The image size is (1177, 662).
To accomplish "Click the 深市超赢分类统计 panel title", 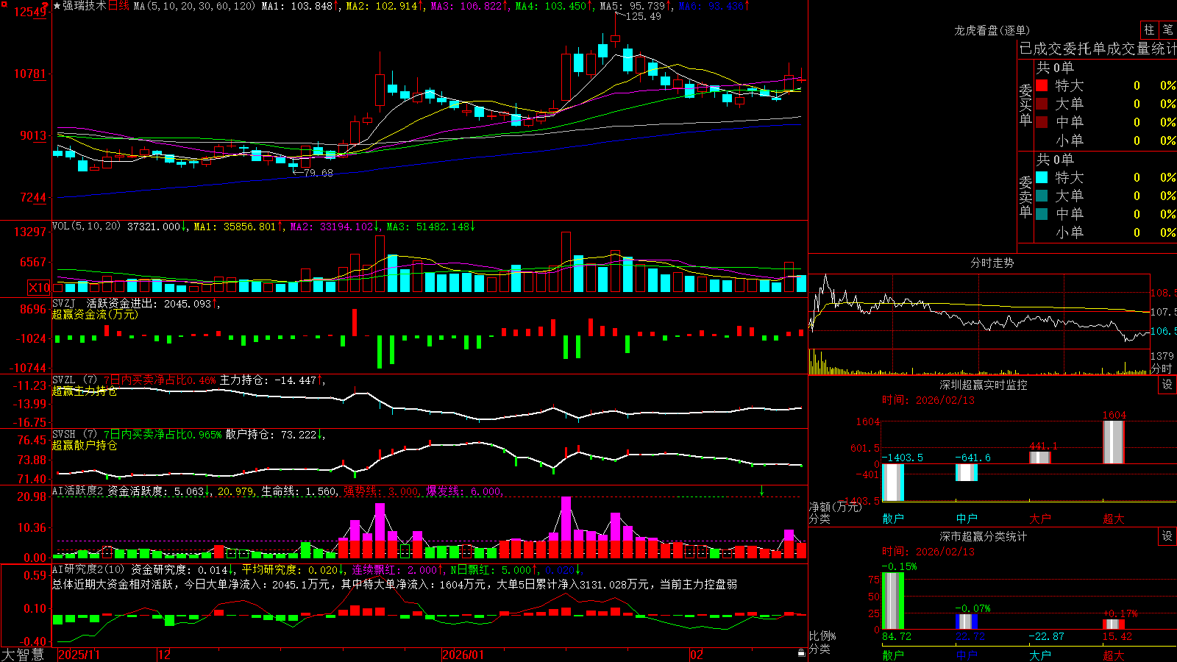I will [984, 536].
